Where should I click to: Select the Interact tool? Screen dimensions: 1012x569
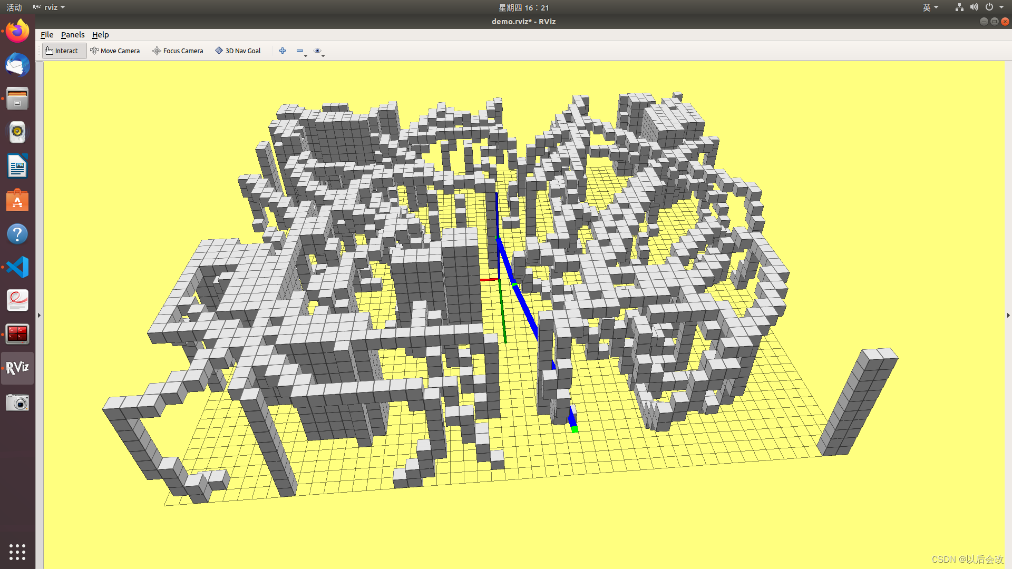[x=63, y=51]
